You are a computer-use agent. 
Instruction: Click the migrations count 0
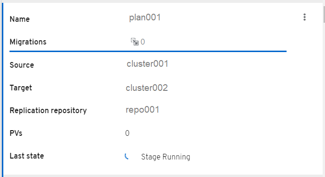click(143, 42)
